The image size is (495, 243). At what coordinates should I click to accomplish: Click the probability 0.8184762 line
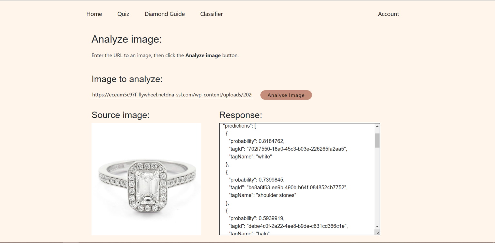pos(257,141)
